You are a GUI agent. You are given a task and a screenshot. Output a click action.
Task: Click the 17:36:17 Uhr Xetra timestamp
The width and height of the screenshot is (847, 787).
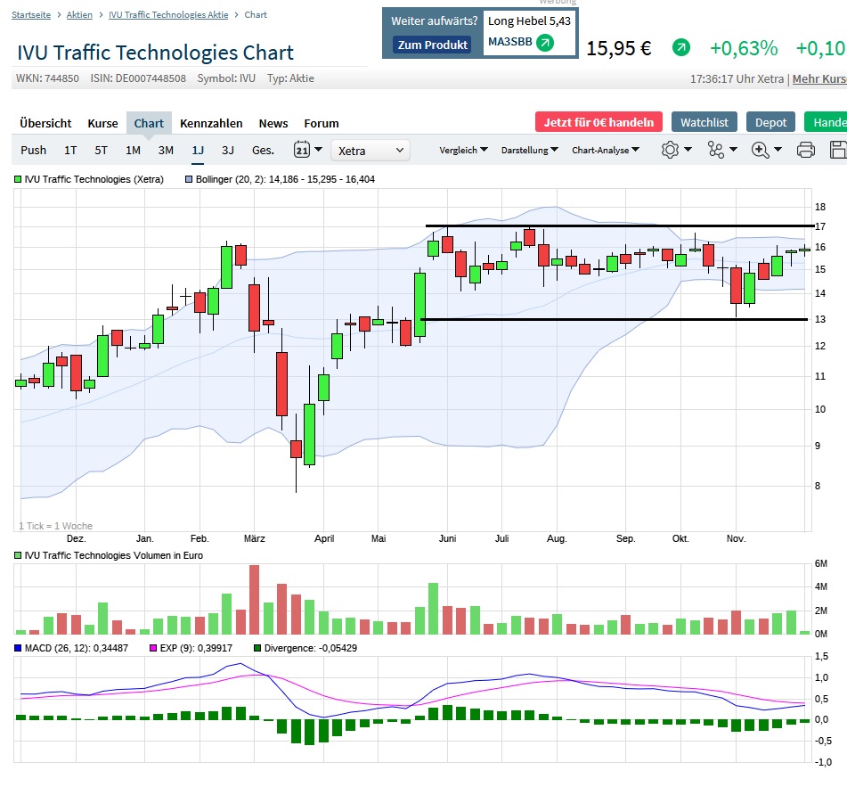737,79
